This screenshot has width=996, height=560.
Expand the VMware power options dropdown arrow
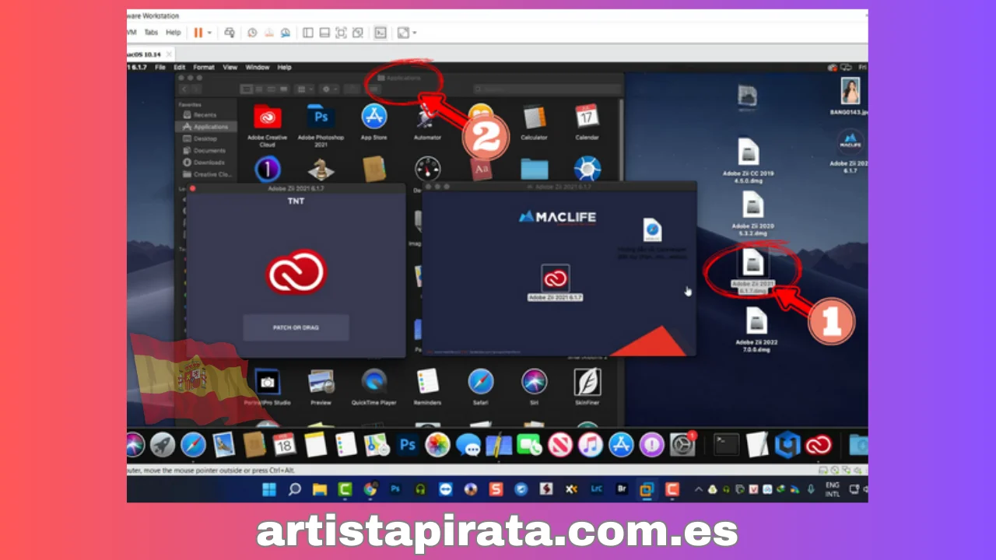(210, 33)
